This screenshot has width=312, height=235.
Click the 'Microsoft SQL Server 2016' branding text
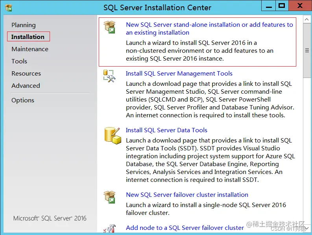coord(50,218)
